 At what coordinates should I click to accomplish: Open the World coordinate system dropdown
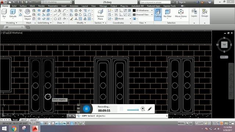[x=123, y=19]
